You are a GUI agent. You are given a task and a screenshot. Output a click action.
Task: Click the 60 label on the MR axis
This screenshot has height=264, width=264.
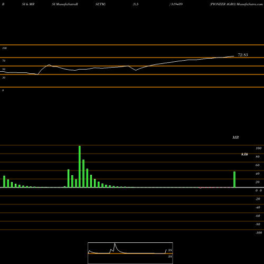click(258, 165)
